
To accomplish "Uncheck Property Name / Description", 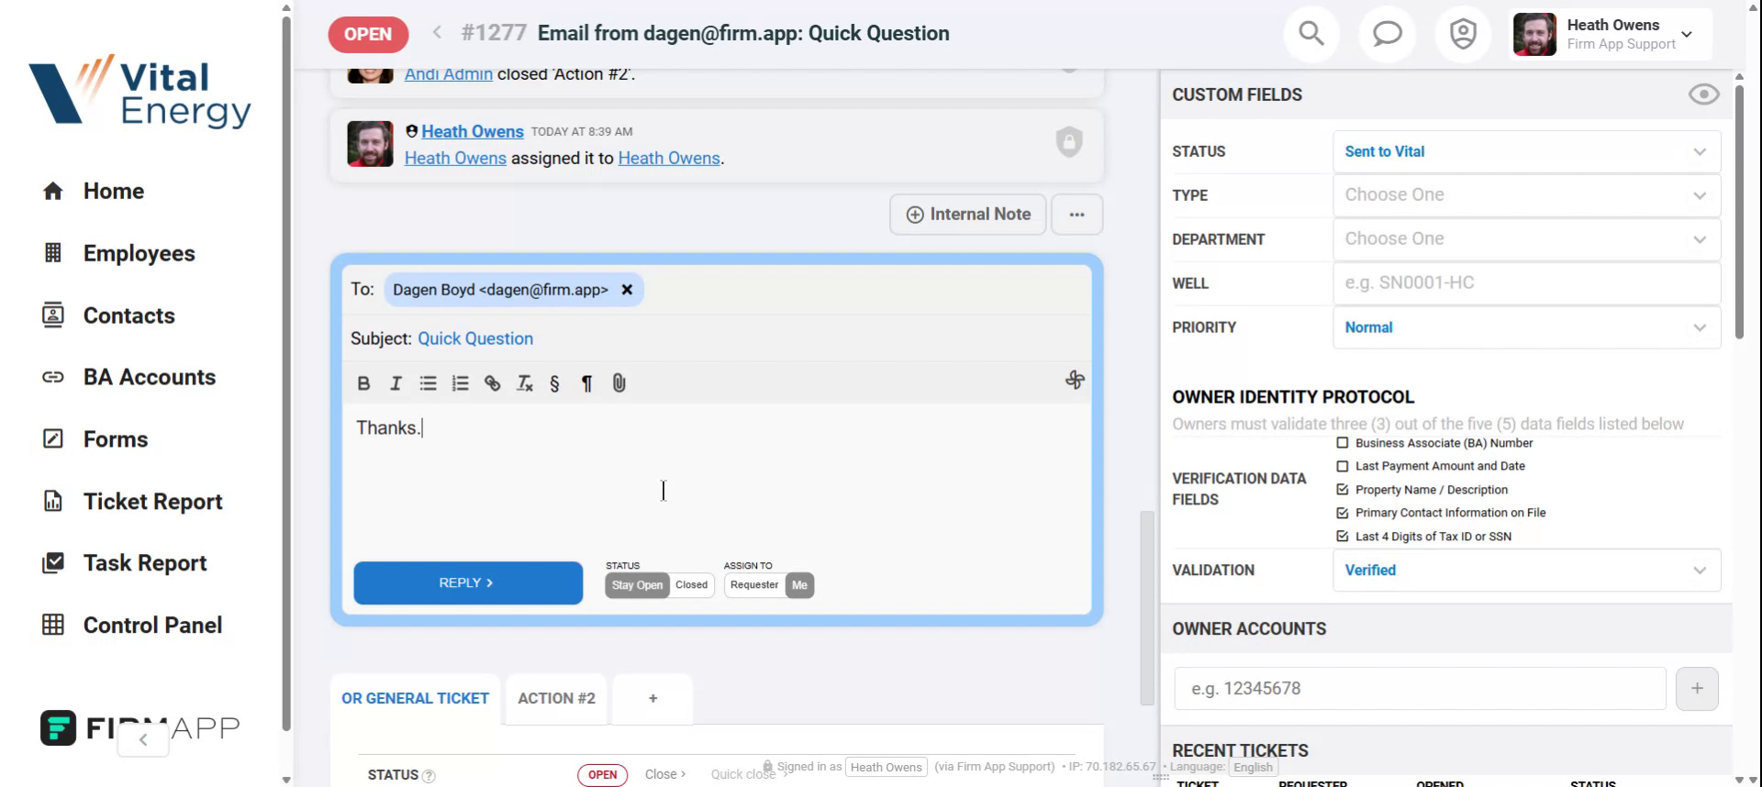I will click(1343, 490).
